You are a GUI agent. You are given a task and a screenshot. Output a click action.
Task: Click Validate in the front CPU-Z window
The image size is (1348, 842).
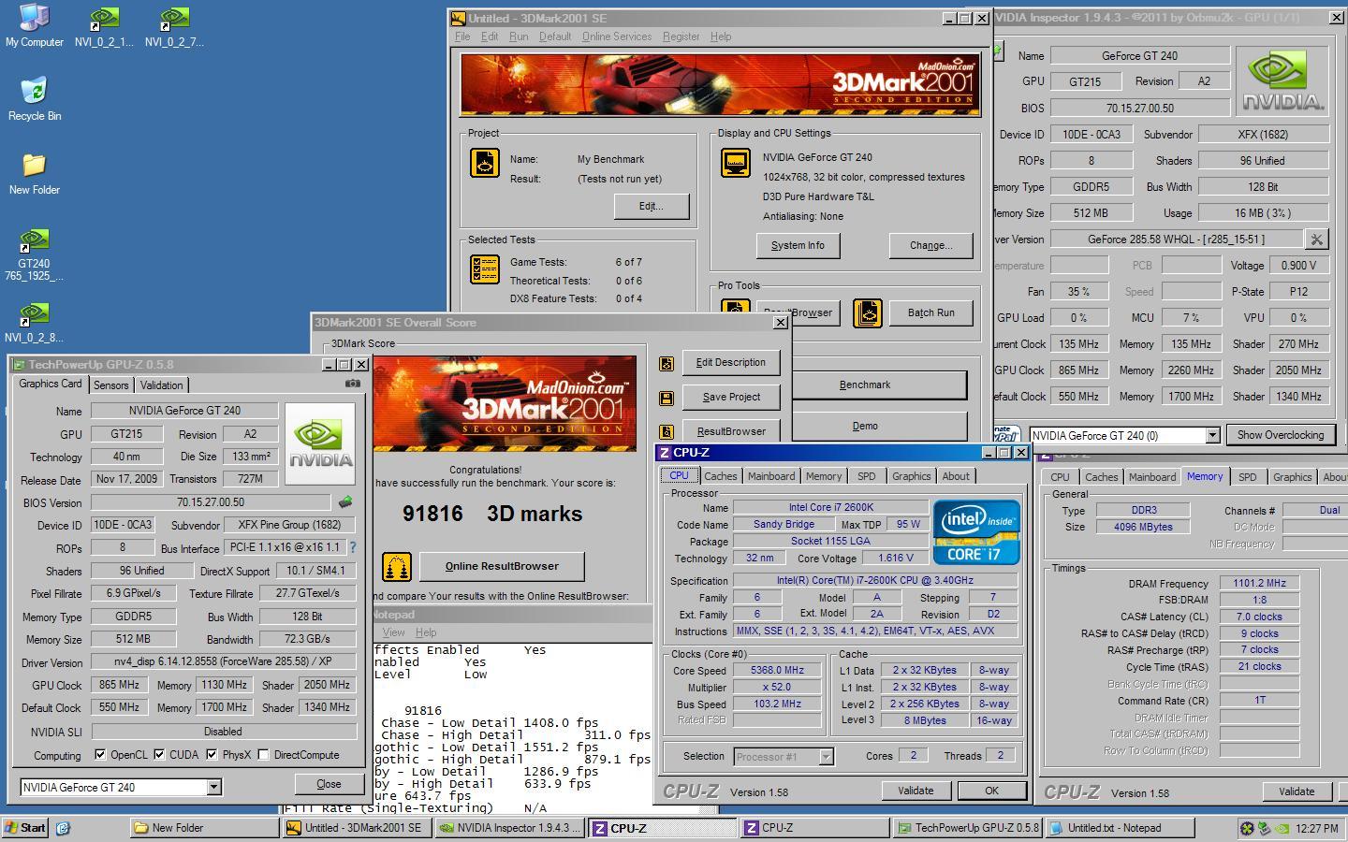point(916,791)
